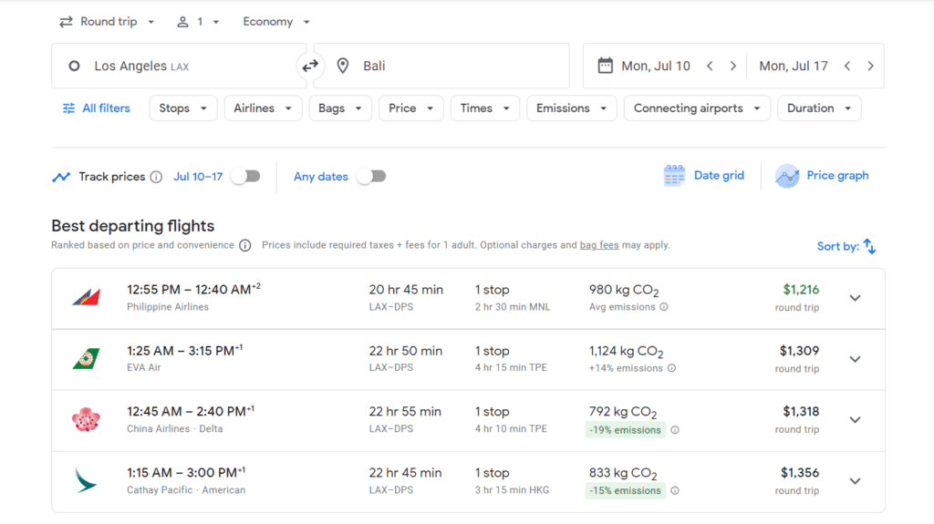
Task: Click the All filters sliders icon
Action: click(69, 108)
